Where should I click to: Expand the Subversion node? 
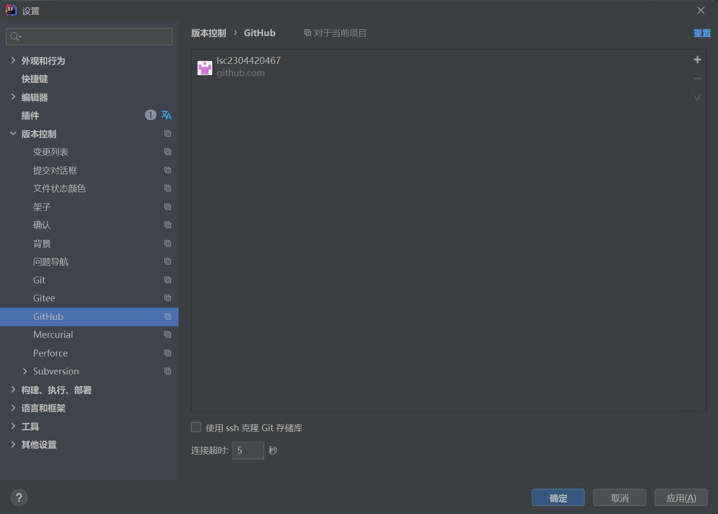pos(25,371)
